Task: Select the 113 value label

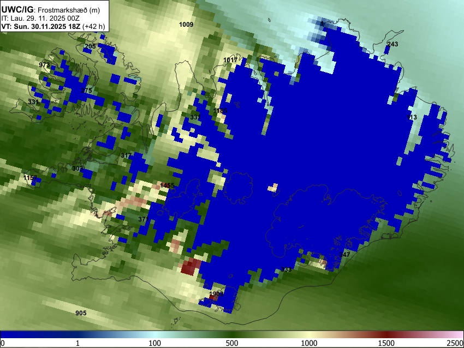Action: click(412, 117)
